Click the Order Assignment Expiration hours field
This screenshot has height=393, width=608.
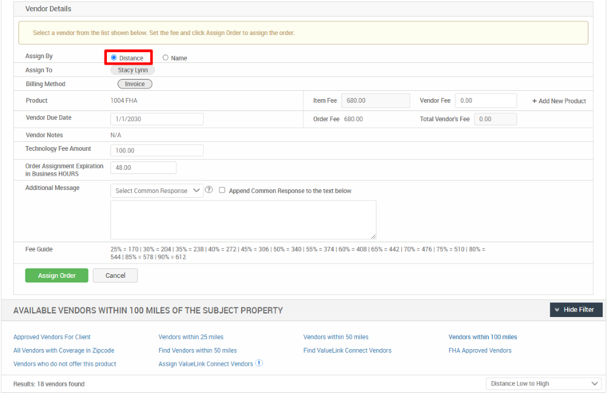(143, 168)
